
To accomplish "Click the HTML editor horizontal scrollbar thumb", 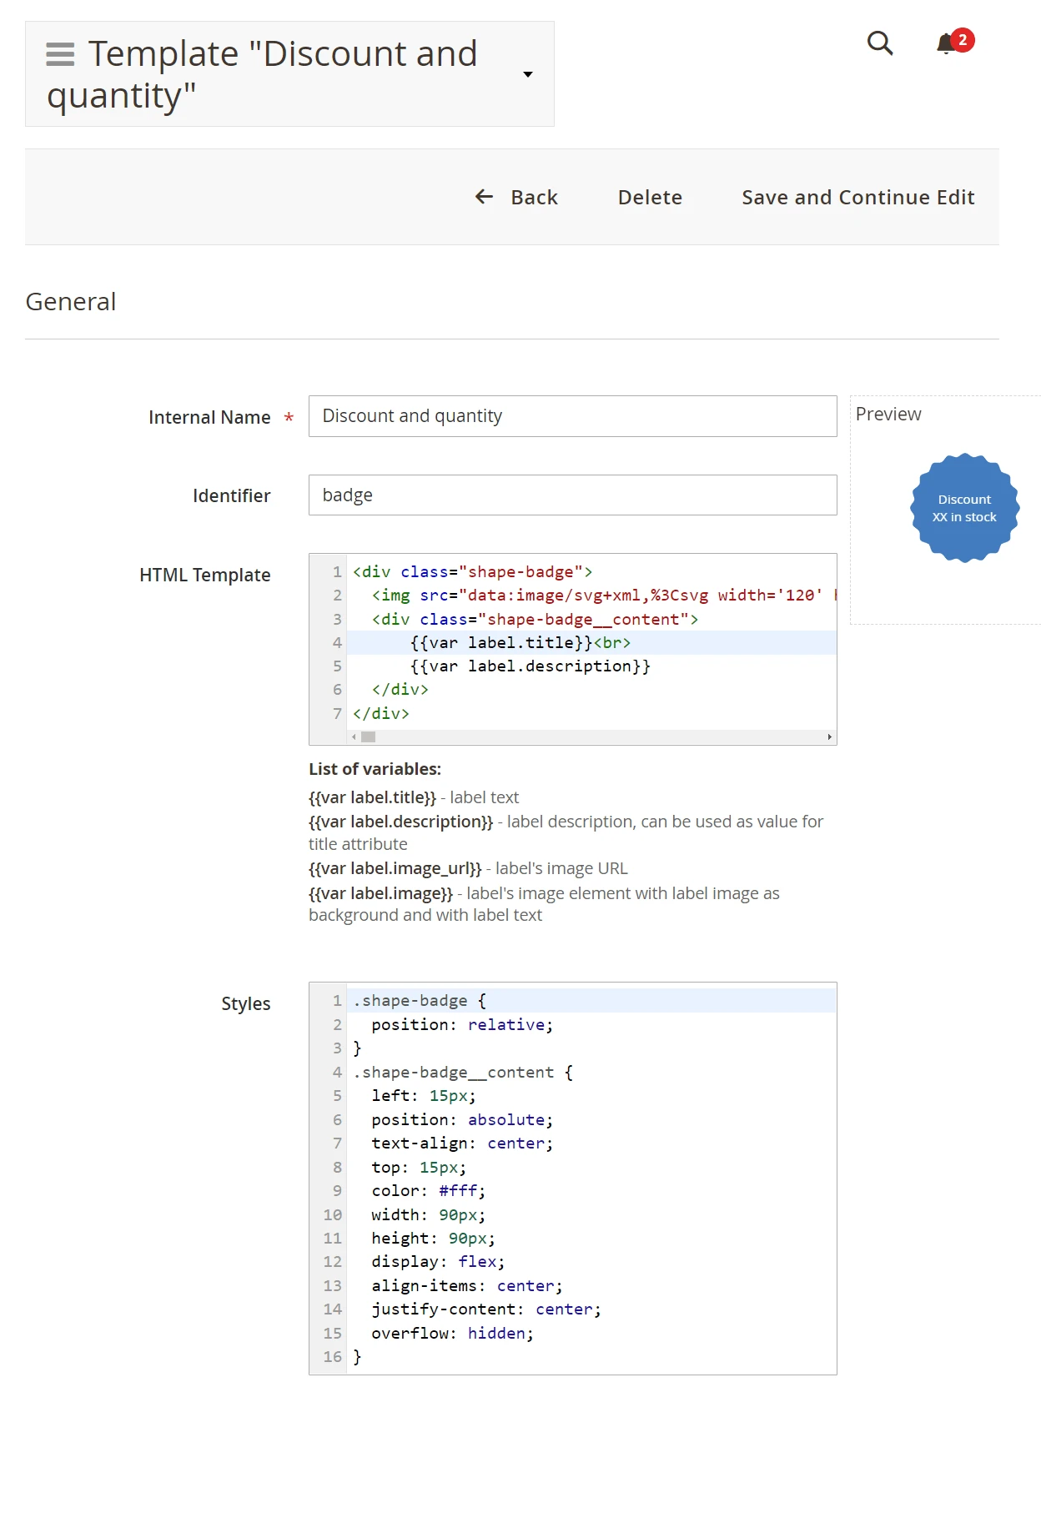I will (x=368, y=737).
